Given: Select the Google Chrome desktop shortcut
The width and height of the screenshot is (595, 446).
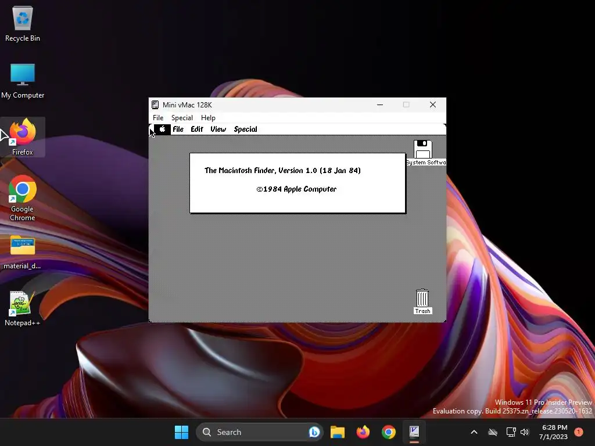Looking at the screenshot, I should (23, 198).
